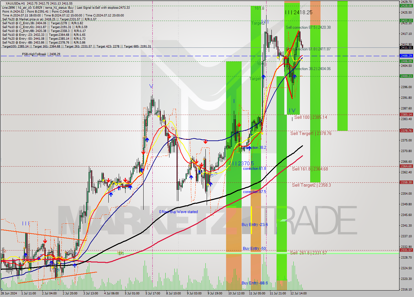Screen dimensions: 414x297
Task: Click the I I I 2418.25 wave label
Action: [299, 12]
